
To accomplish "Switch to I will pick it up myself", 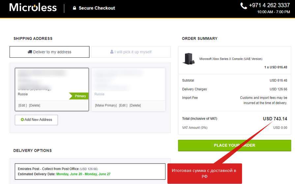I will coord(131,52).
